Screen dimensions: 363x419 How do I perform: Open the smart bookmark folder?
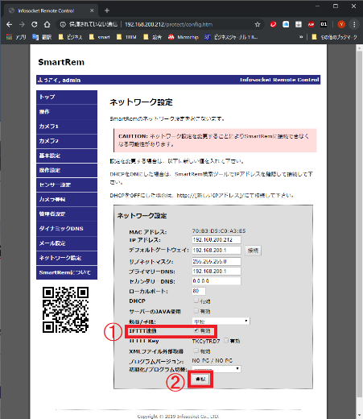[100, 37]
